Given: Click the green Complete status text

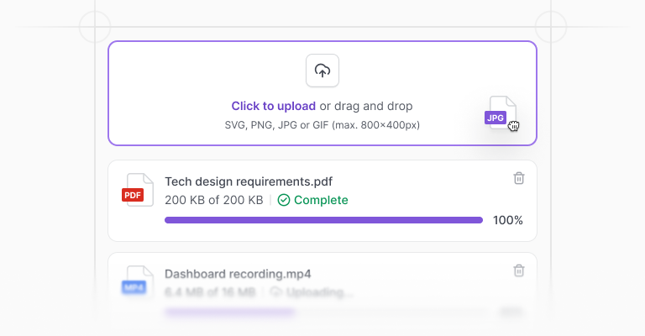Looking at the screenshot, I should [x=321, y=200].
